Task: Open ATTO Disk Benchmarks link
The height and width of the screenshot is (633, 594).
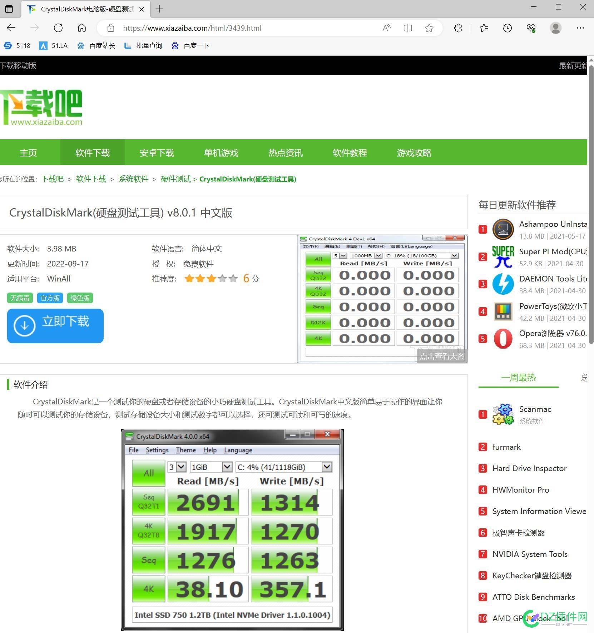Action: click(x=534, y=597)
